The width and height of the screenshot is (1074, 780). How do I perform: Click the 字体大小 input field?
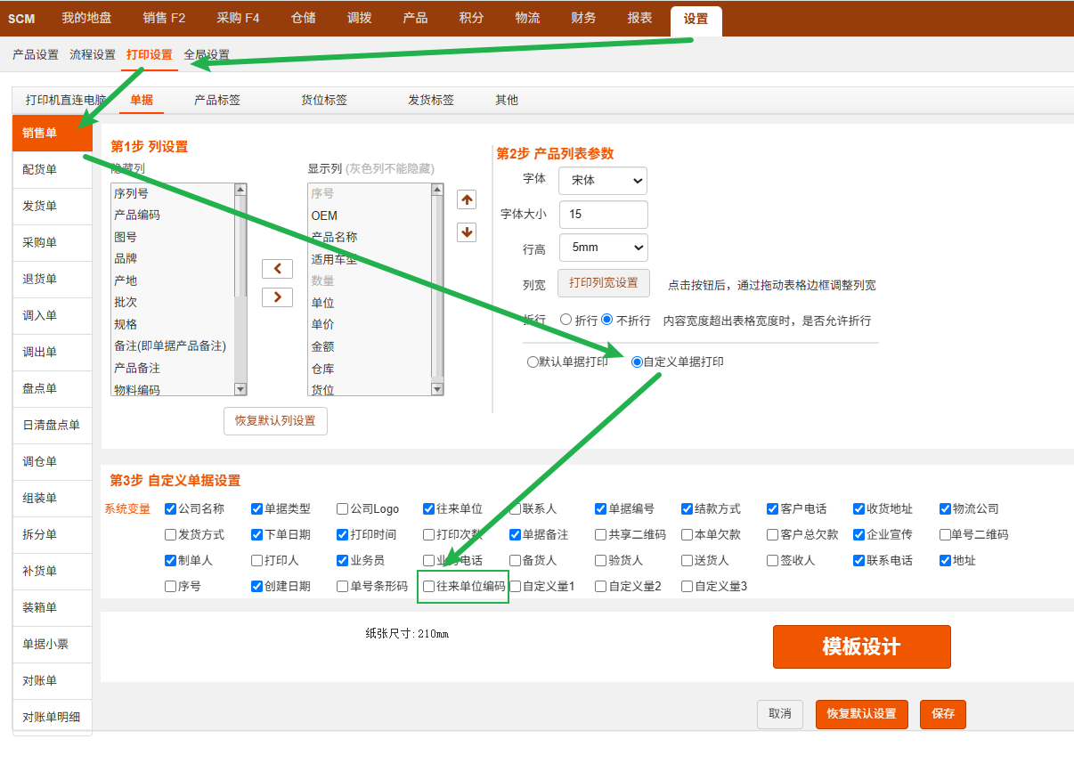point(603,215)
